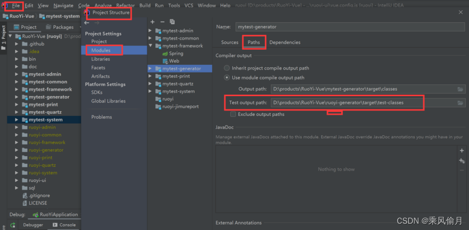Switch to the Dependencies tab

point(285,43)
